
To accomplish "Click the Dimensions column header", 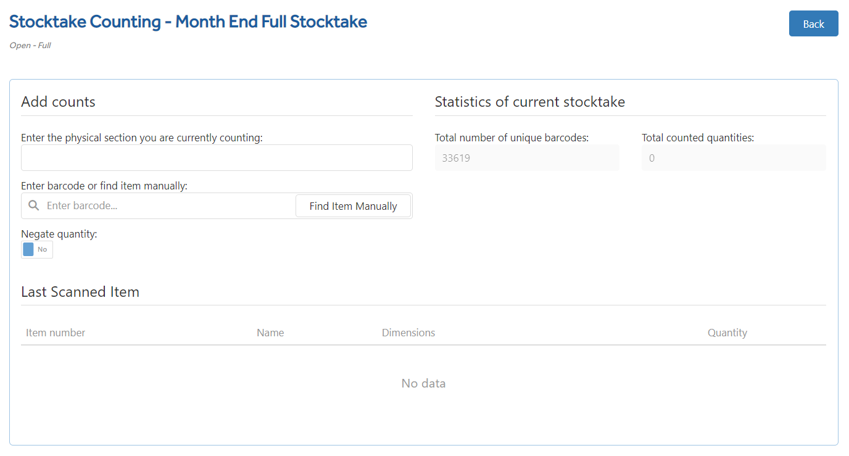I will pos(408,333).
